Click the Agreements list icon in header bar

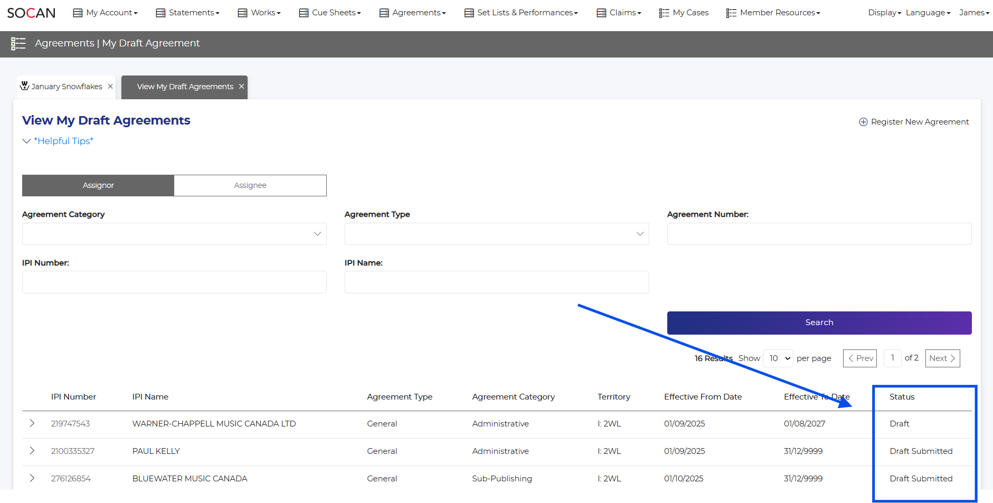point(18,44)
